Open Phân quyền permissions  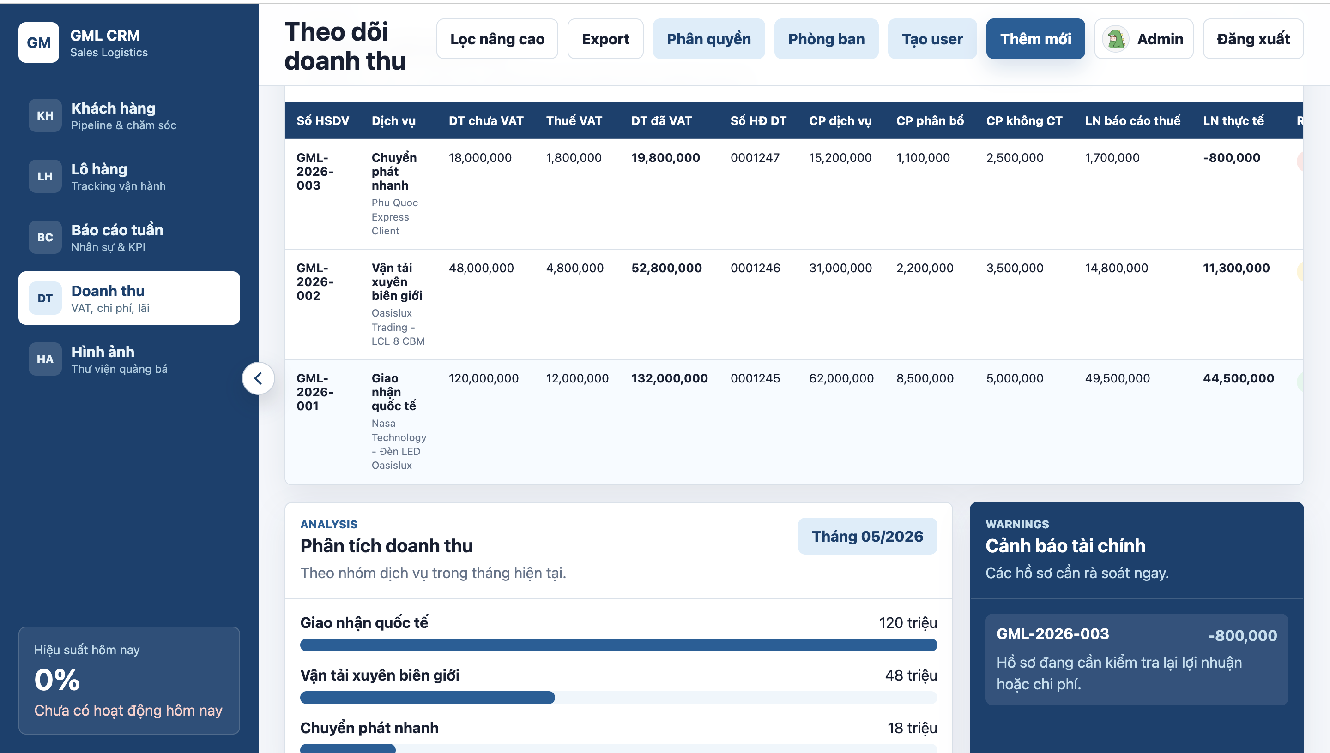pos(708,39)
